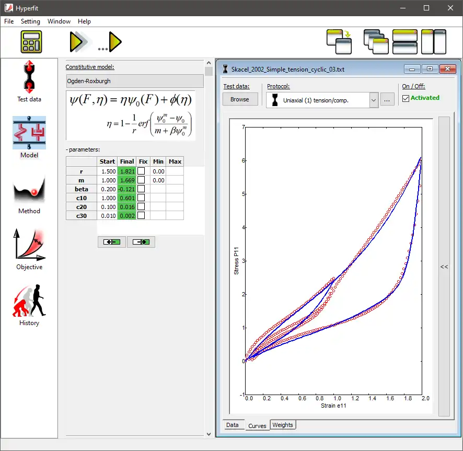463x451 pixels.
Task: Open the Help menu
Action: (x=84, y=21)
